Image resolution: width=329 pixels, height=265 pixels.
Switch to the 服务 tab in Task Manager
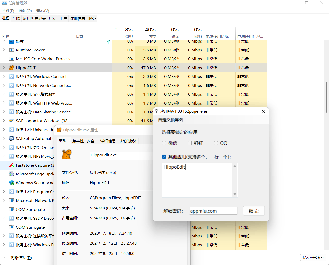(x=92, y=18)
